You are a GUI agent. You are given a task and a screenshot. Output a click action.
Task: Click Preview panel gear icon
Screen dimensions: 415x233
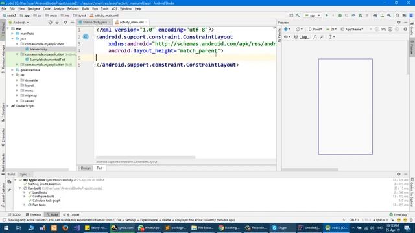coord(399,23)
